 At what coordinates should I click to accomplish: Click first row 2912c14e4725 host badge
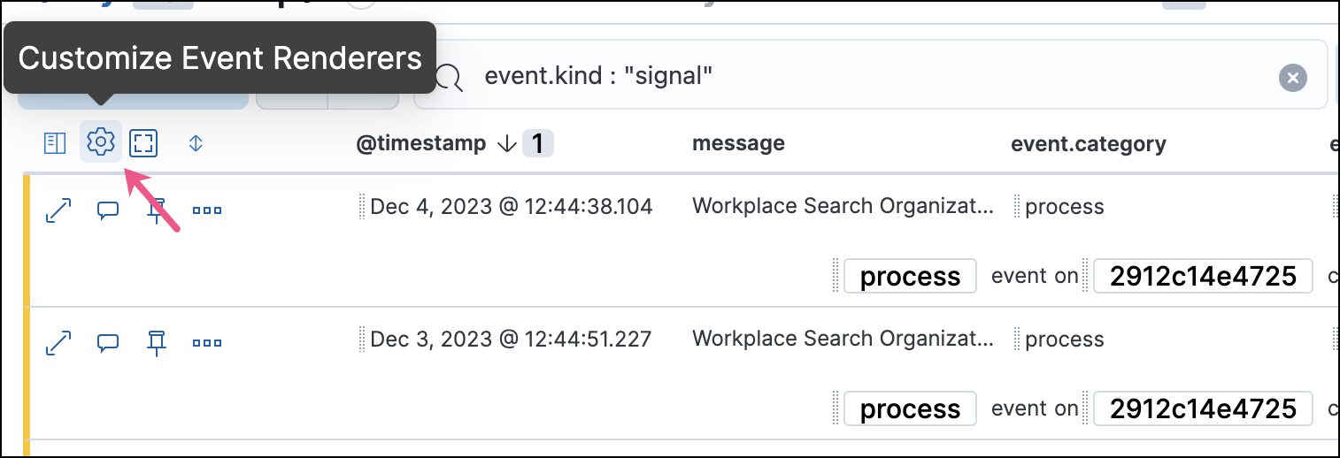click(1203, 277)
